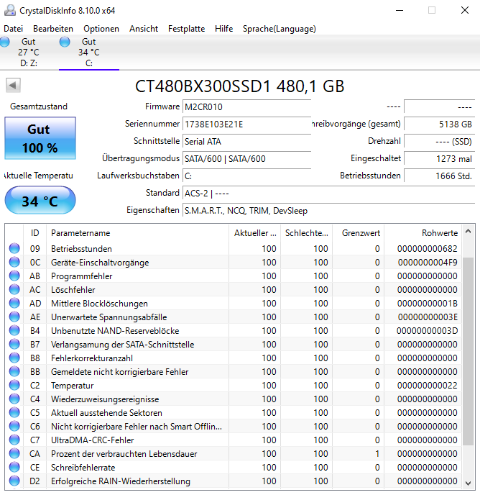This screenshot has width=480, height=495.
Task: Select the C: disk tab at 34 °C
Action: click(x=89, y=52)
